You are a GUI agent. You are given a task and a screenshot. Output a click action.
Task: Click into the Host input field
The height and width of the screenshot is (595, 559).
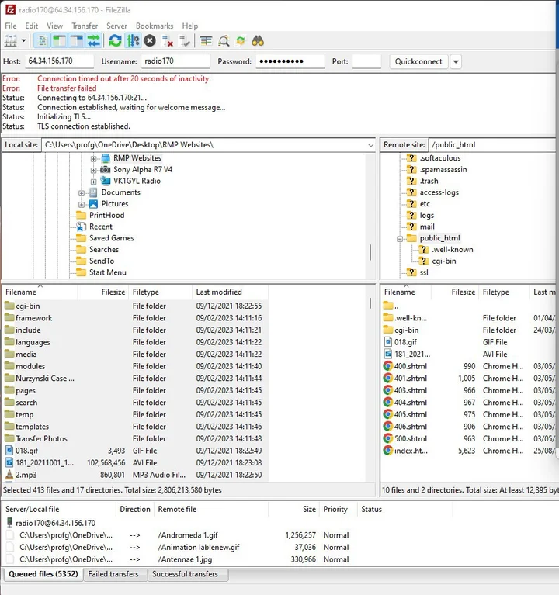(59, 61)
